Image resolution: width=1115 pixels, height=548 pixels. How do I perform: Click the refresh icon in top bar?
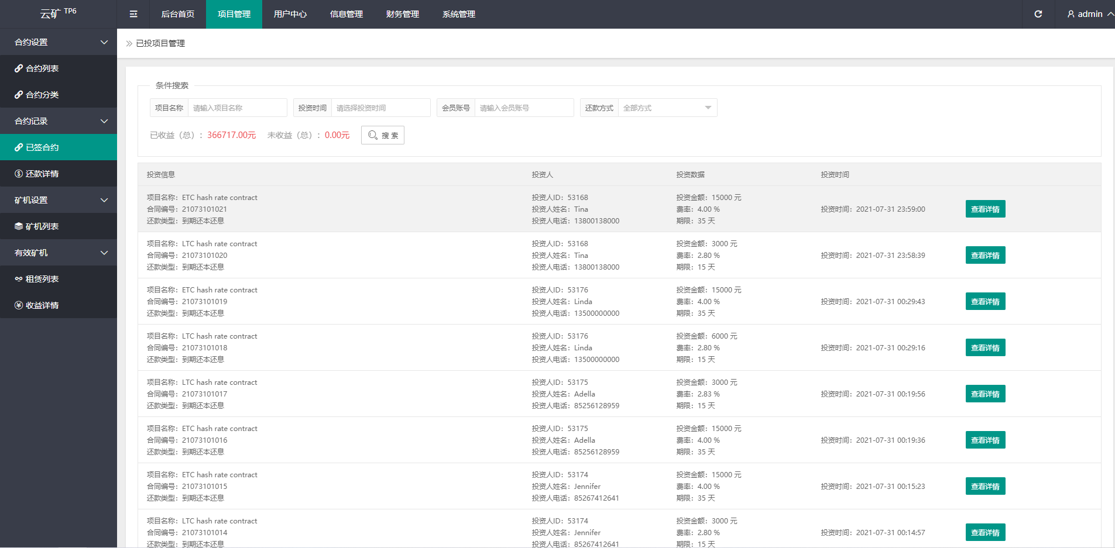(1038, 14)
